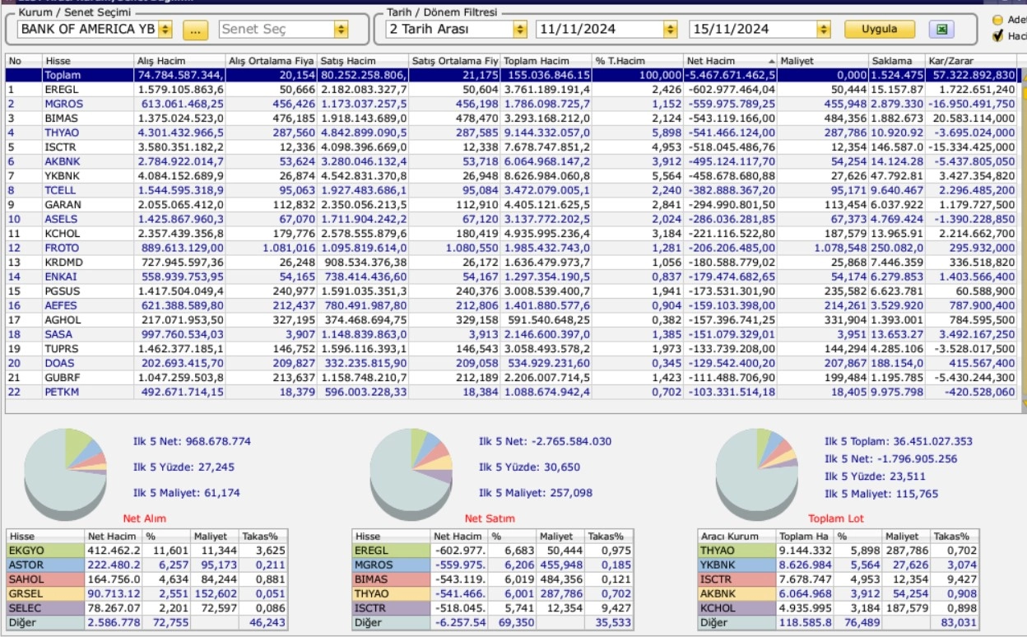Select the purple SELEC entry in Net Alım table
The height and width of the screenshot is (637, 1027).
(147, 607)
